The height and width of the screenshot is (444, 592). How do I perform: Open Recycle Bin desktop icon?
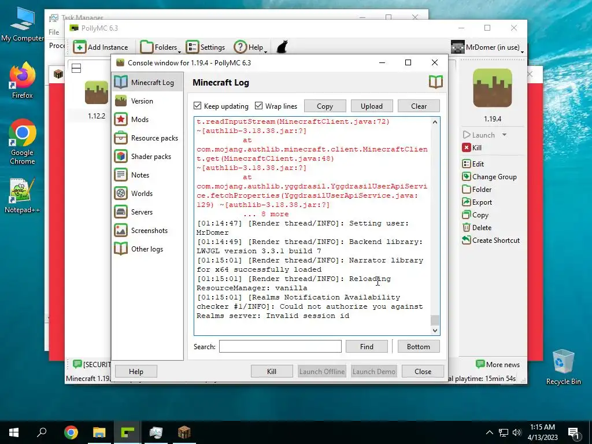coord(563,367)
